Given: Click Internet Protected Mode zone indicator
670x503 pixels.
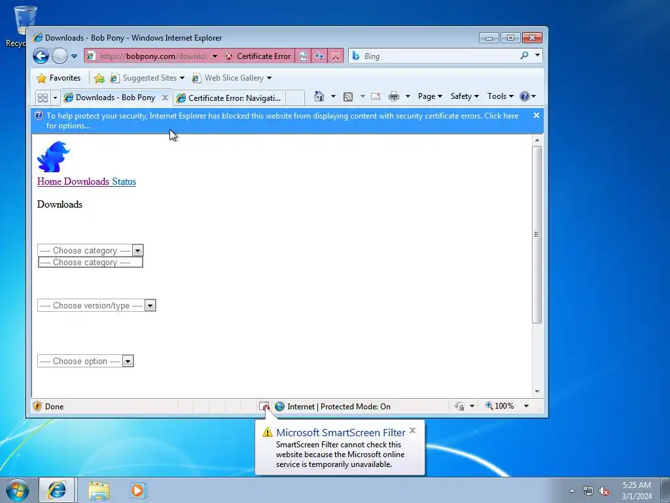Looking at the screenshot, I should tap(333, 406).
